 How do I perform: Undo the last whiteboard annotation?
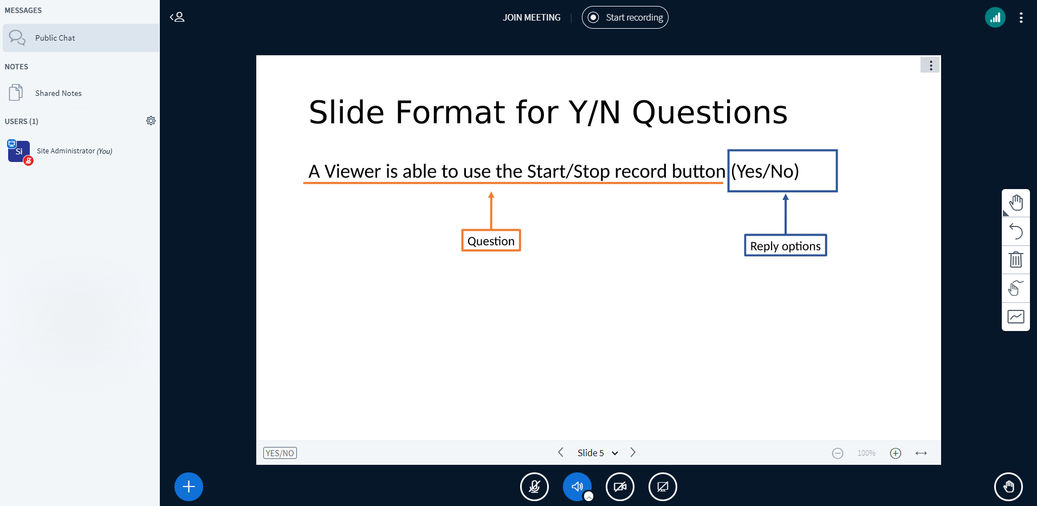(1015, 232)
